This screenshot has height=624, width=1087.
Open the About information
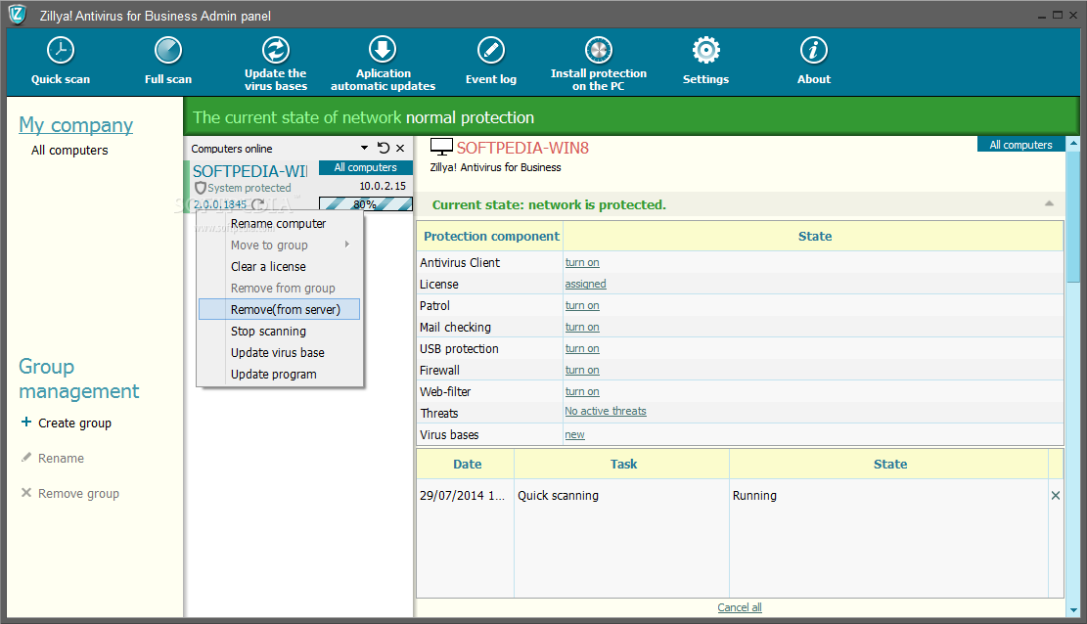tap(814, 61)
